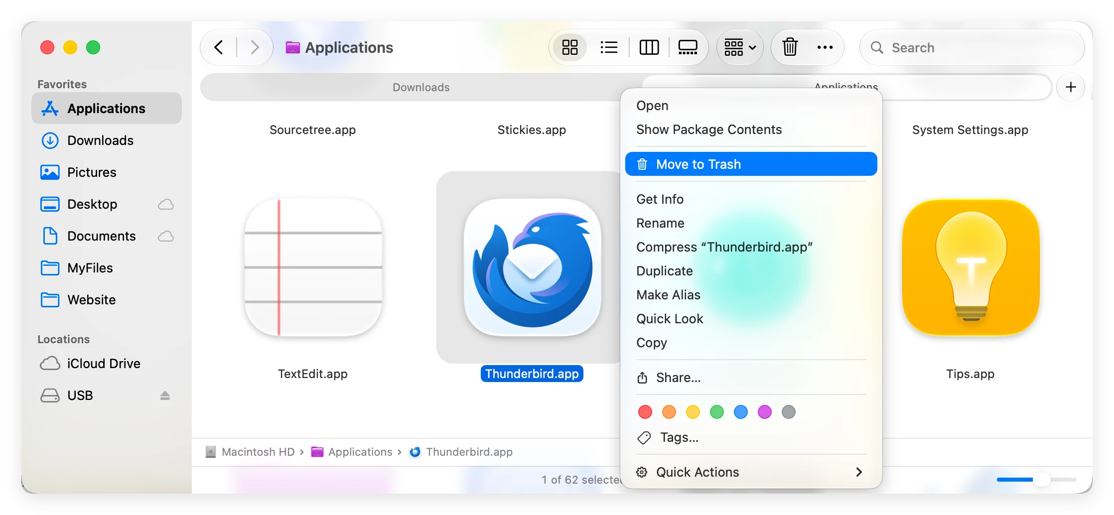The width and height of the screenshot is (1114, 515).
Task: Add a new tab with plus button
Action: tap(1071, 87)
